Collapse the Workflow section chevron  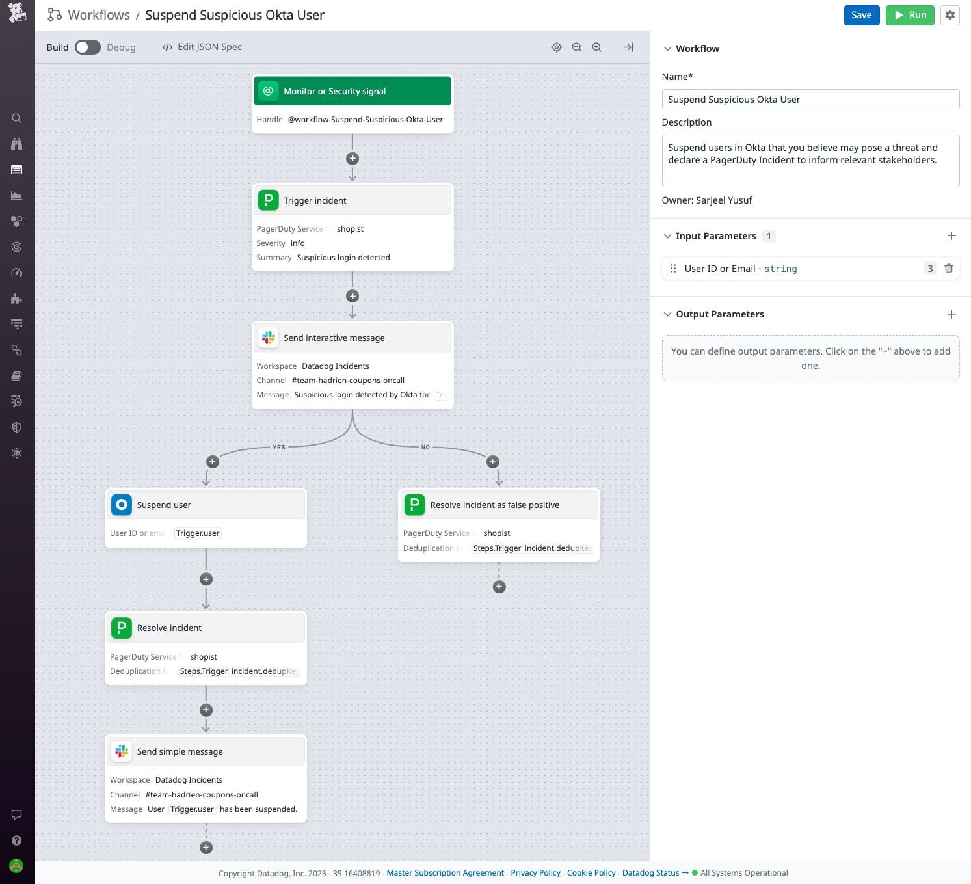pyautogui.click(x=667, y=48)
